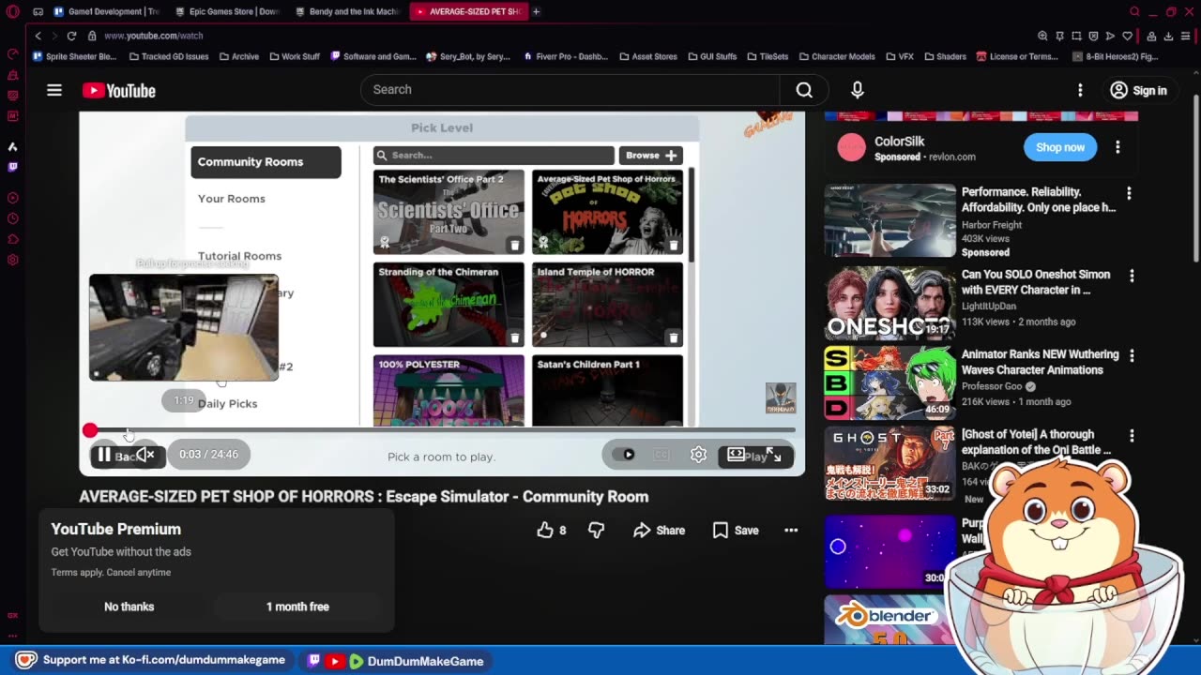1201x675 pixels.
Task: Go to the YouTube home logo
Action: pos(118,90)
